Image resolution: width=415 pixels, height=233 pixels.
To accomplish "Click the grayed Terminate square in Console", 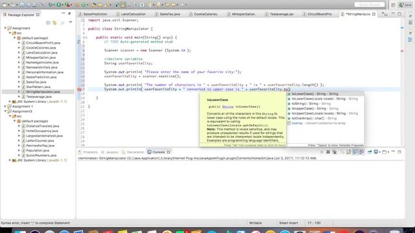I will click(322, 152).
